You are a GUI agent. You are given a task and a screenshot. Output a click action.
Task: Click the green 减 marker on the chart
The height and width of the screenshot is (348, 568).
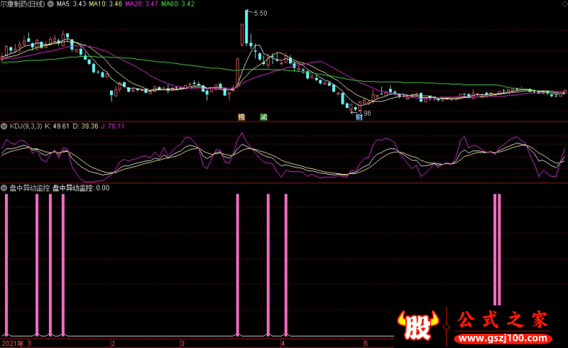tap(263, 116)
